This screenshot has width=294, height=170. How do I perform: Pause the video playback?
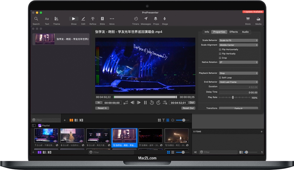tap(145, 103)
